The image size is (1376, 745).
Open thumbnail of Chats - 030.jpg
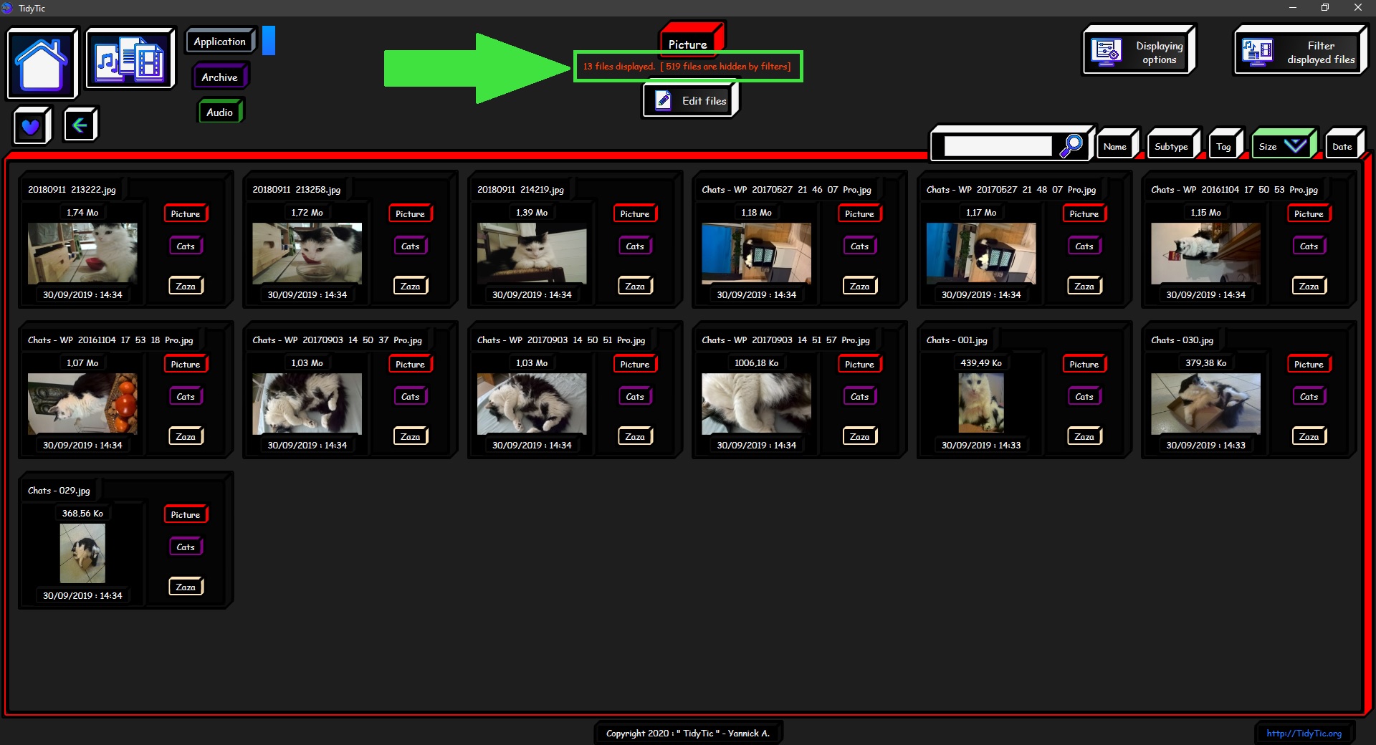click(x=1205, y=403)
